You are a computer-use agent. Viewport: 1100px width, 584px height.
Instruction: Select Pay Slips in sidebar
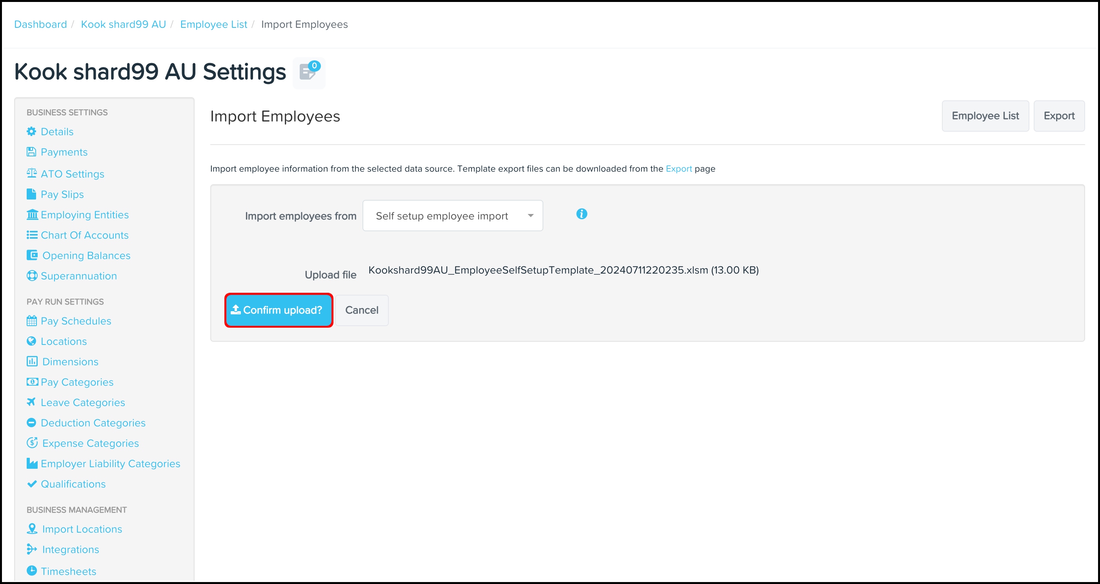point(62,194)
